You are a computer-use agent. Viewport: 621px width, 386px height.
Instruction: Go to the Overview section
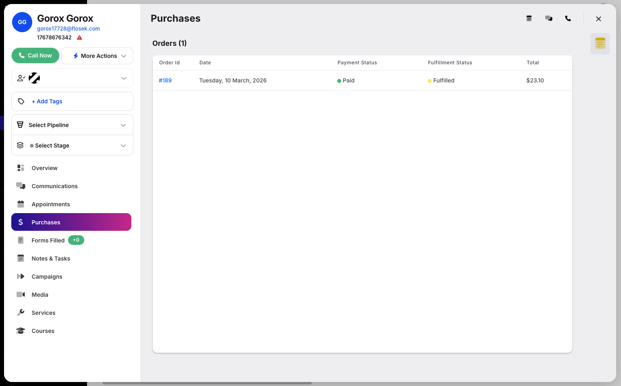point(71,168)
